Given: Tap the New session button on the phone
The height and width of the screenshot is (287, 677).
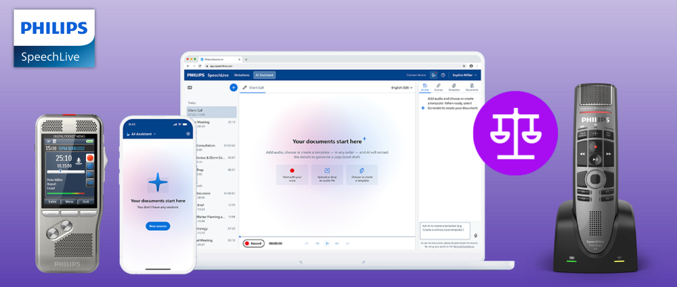Looking at the screenshot, I should coord(158,226).
